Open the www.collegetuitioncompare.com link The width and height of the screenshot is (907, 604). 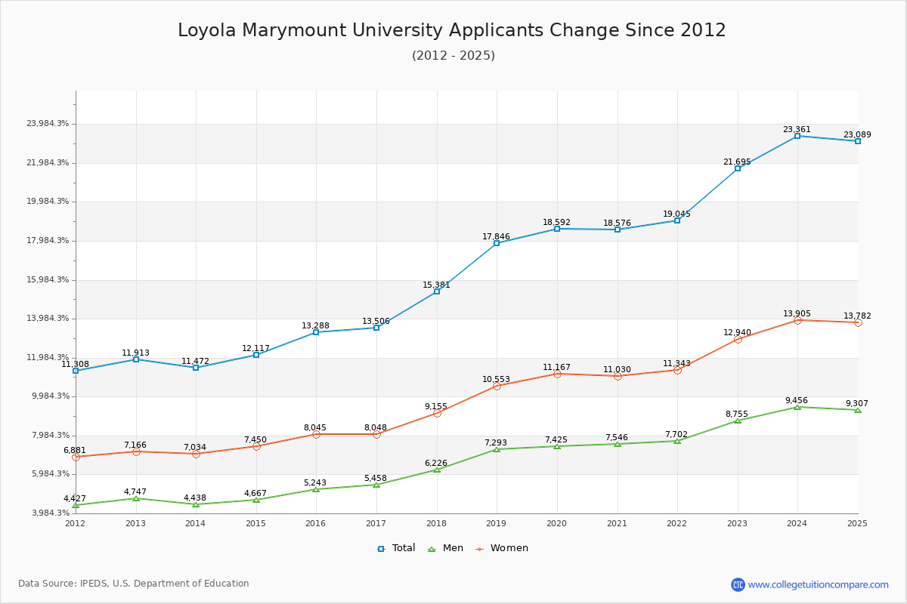(818, 584)
